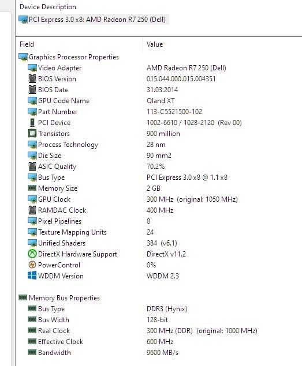Click the DirectX Hardware Support Xbox icon
Viewport: 302px width, 366px height.
point(32,254)
